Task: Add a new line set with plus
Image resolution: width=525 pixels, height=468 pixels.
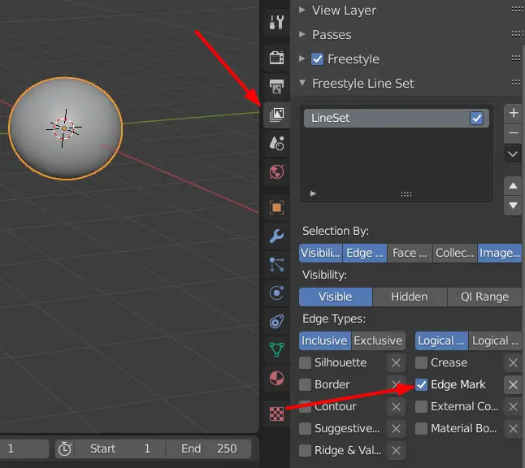Action: pyautogui.click(x=513, y=113)
